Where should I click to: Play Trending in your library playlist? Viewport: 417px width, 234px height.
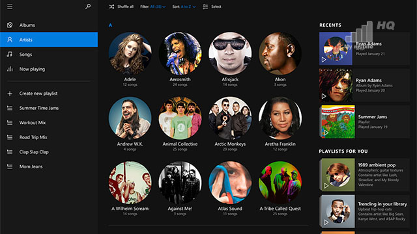[326, 222]
